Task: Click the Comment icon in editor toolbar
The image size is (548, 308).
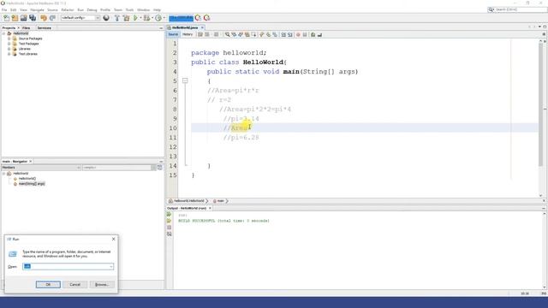Action: [x=313, y=34]
